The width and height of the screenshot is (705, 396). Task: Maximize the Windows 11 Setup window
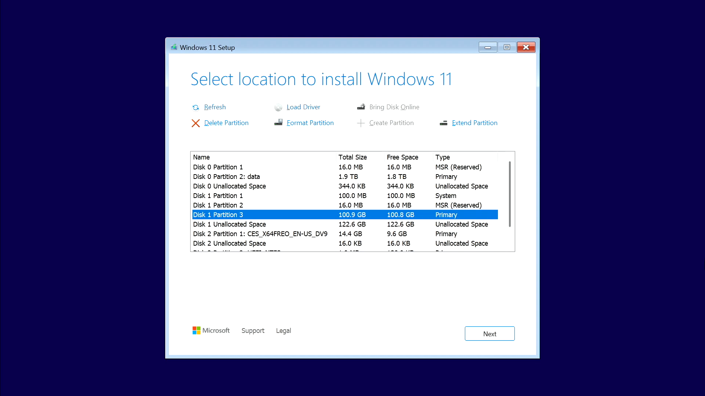(507, 47)
